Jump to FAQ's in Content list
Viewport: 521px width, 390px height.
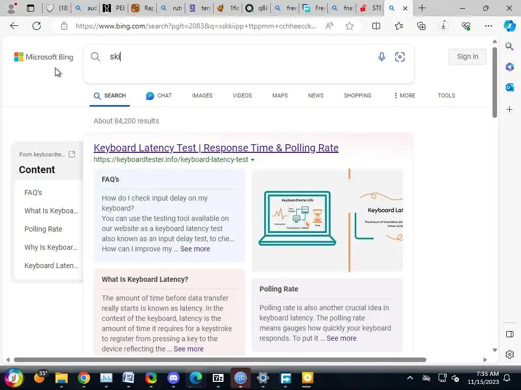(33, 192)
